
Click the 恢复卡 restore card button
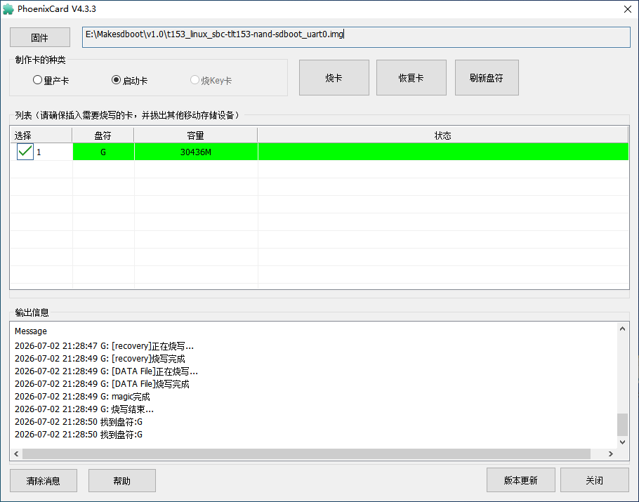(411, 78)
